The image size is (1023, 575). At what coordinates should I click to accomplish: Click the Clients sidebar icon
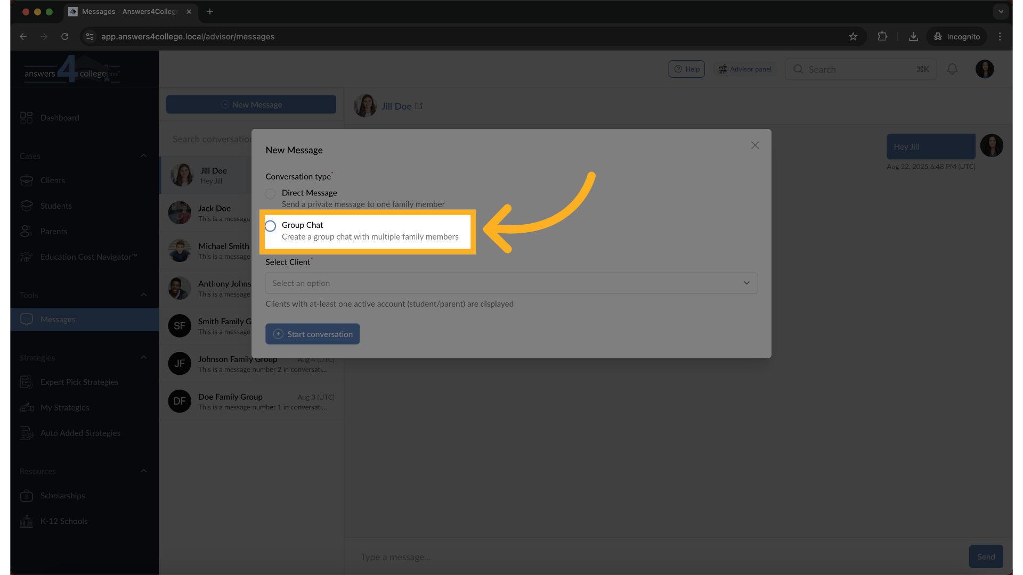point(26,180)
